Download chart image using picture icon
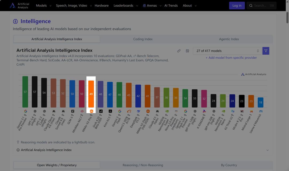 [x=188, y=51]
